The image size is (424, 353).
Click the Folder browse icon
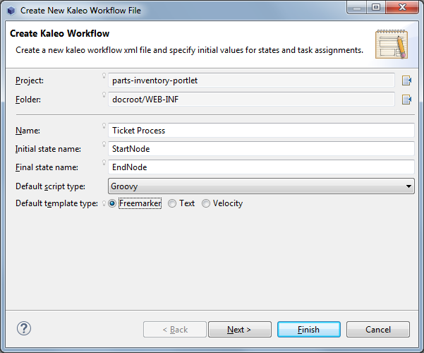point(406,100)
